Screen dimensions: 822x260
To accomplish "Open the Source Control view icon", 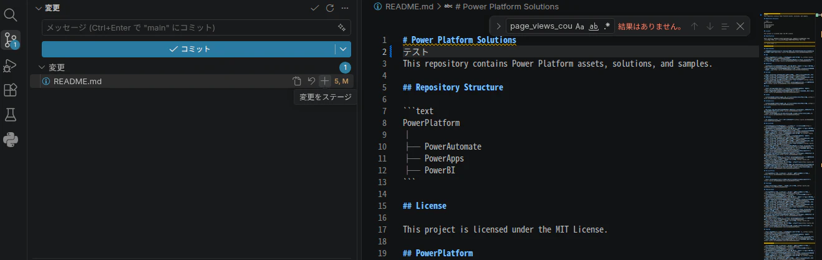I will 11,41.
